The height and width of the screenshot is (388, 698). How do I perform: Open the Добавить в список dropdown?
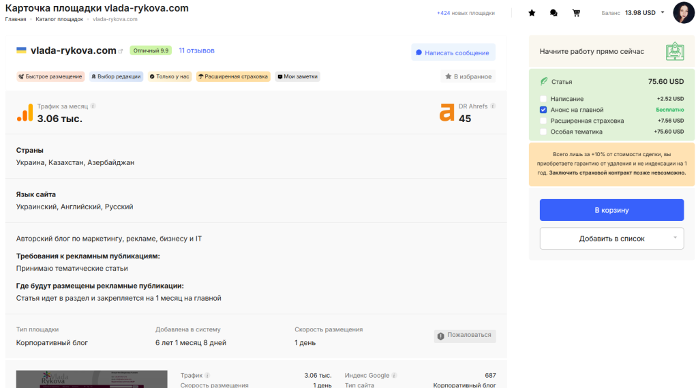[x=611, y=239]
